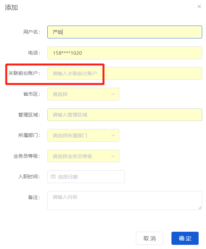
Task: Click the 备注 textarea resize handle
Action: click(200, 208)
